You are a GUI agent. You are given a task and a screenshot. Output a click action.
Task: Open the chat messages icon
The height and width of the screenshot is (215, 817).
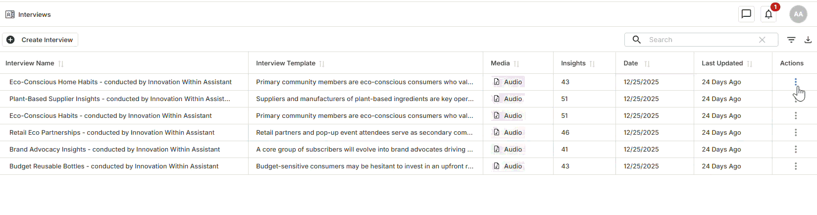(x=746, y=14)
